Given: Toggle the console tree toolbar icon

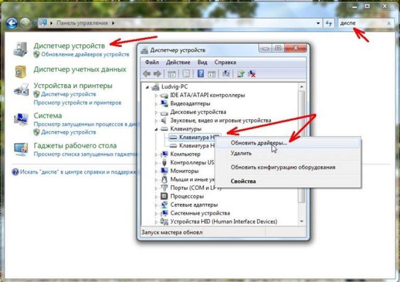Looking at the screenshot, I should coord(172,74).
